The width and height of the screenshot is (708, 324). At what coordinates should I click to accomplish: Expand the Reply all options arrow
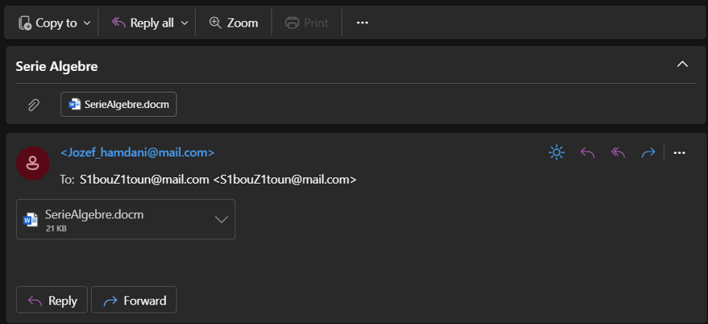tap(185, 23)
